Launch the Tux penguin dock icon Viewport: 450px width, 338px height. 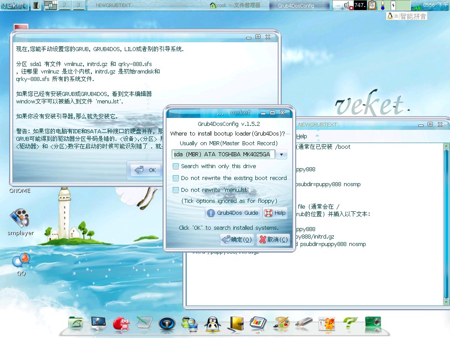tap(212, 323)
